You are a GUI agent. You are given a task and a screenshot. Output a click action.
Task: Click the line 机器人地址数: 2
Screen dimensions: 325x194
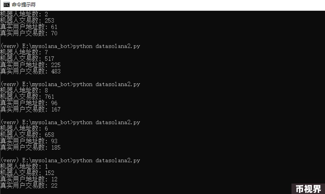click(24, 14)
